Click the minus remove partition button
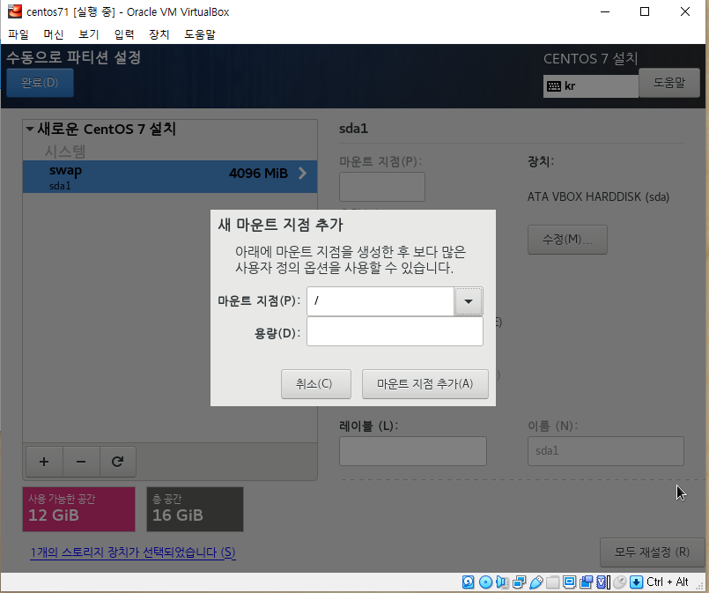Viewport: 709px width, 593px height. (81, 462)
